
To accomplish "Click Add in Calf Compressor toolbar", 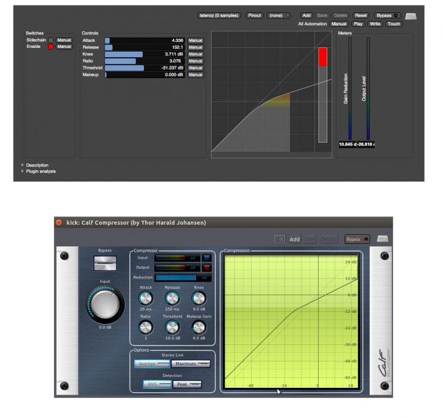I will [294, 239].
